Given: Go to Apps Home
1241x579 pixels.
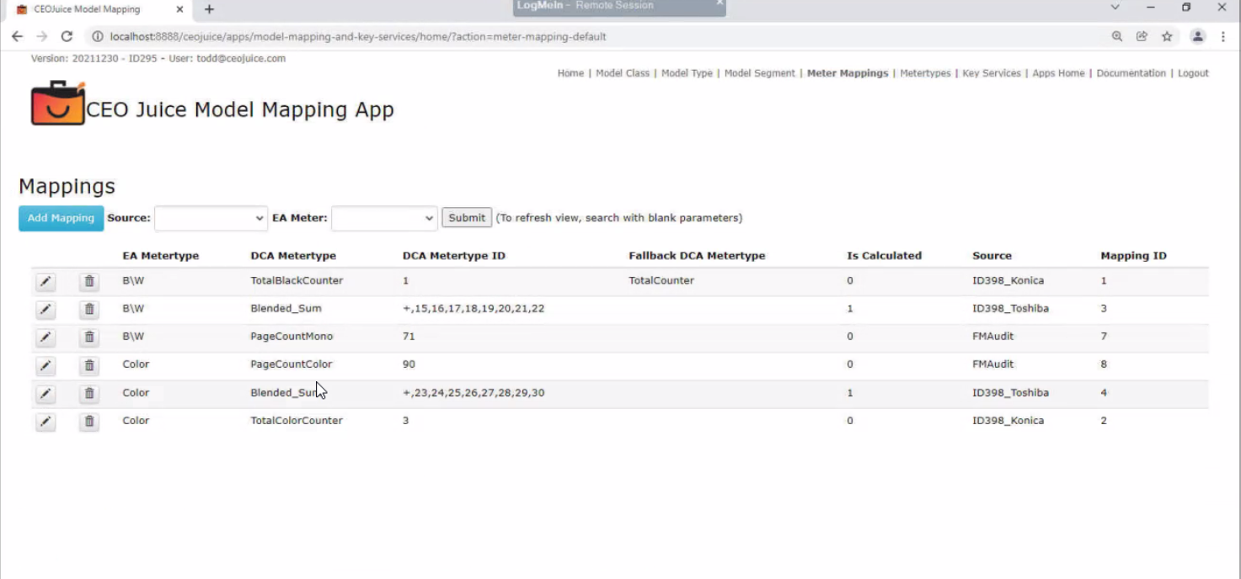Looking at the screenshot, I should coord(1058,73).
